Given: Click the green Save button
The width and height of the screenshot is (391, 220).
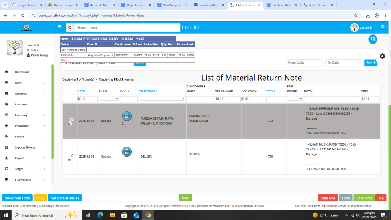Looking at the screenshot, I should [x=185, y=197].
